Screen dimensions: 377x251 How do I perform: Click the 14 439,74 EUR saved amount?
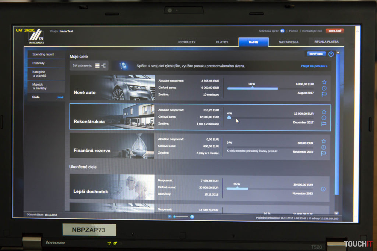(x=208, y=210)
